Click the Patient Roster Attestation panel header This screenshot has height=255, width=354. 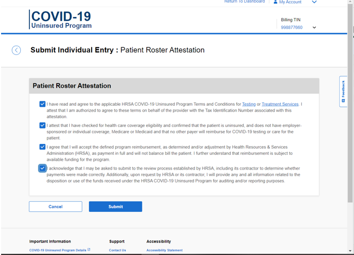pyautogui.click(x=174, y=86)
